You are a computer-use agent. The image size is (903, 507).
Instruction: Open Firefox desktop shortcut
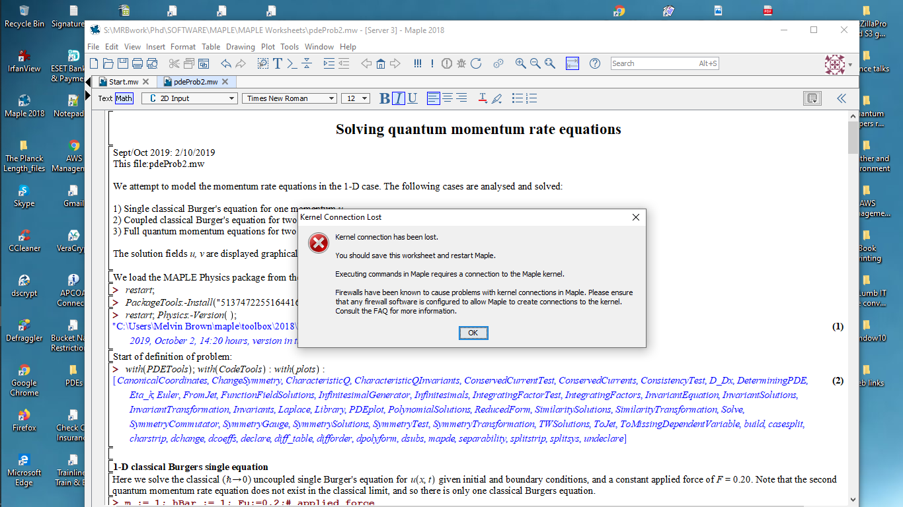tap(24, 419)
